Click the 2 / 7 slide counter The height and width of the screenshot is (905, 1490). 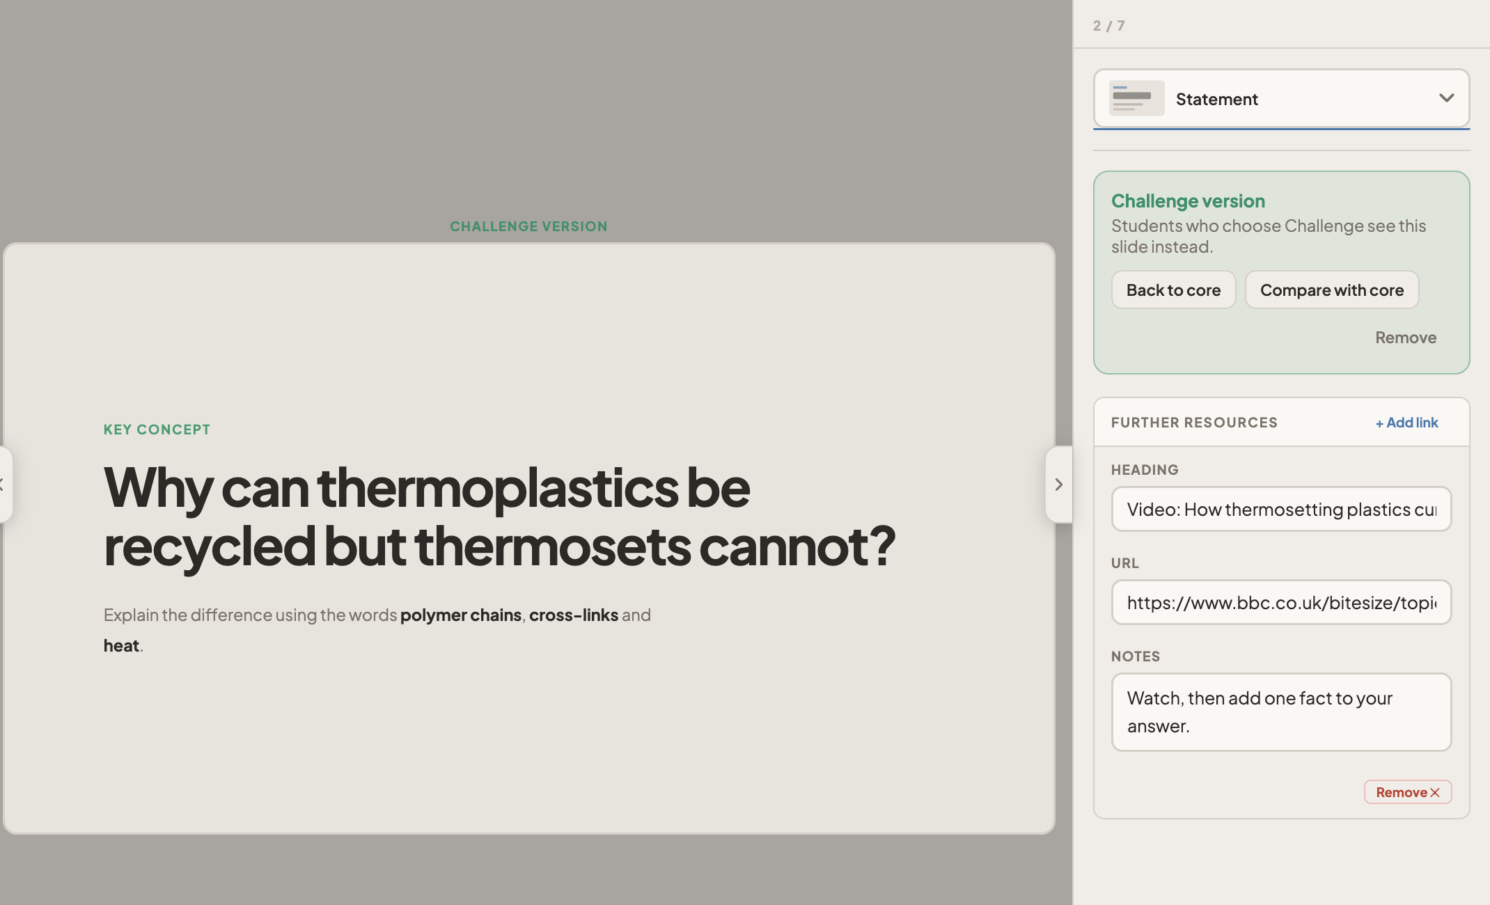coord(1108,26)
